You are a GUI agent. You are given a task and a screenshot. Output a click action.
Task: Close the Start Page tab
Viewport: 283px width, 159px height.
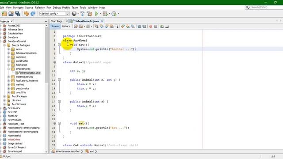67,21
